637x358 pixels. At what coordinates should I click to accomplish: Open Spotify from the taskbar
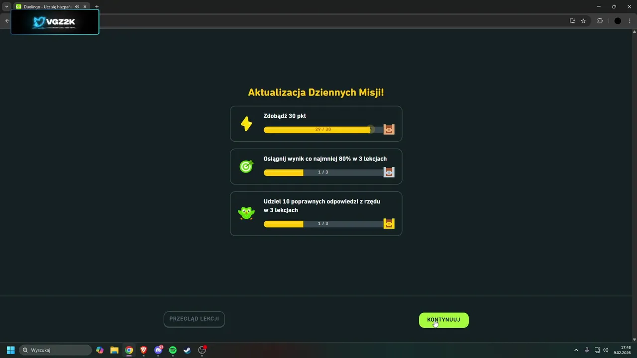(x=173, y=350)
